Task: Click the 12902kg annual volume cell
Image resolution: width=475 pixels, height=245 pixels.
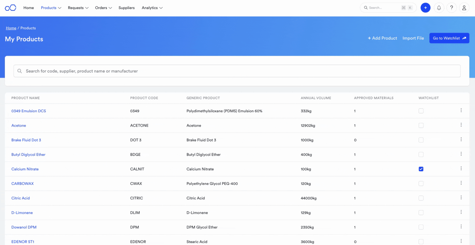Action: tap(308, 125)
